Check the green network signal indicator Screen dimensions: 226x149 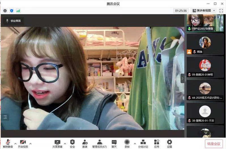18,11
